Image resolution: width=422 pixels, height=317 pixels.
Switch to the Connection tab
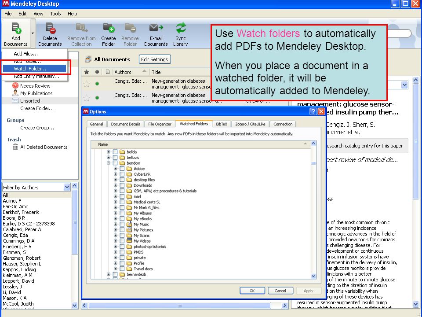coord(283,124)
